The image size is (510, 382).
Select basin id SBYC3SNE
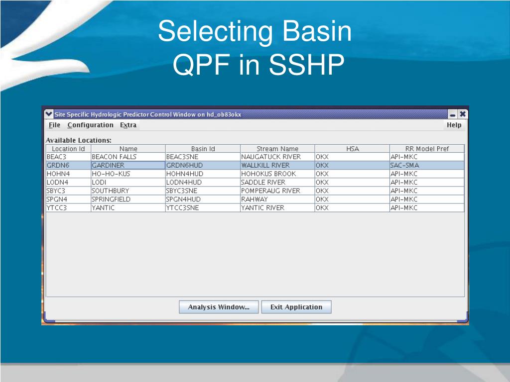pos(203,191)
